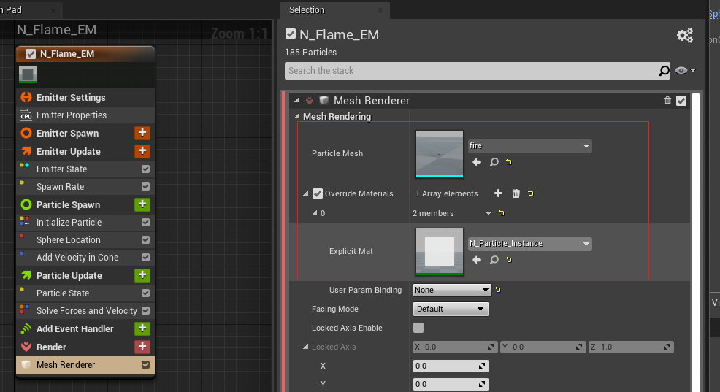720x392 pixels.
Task: Collapse the Override Materials array
Action: pos(305,193)
